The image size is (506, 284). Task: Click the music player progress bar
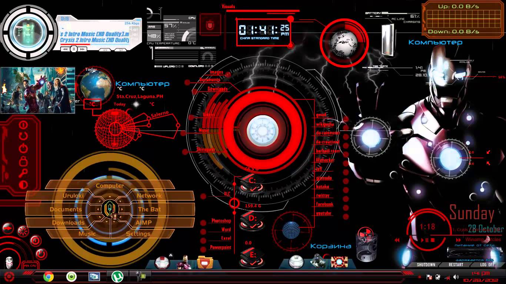(x=95, y=44)
